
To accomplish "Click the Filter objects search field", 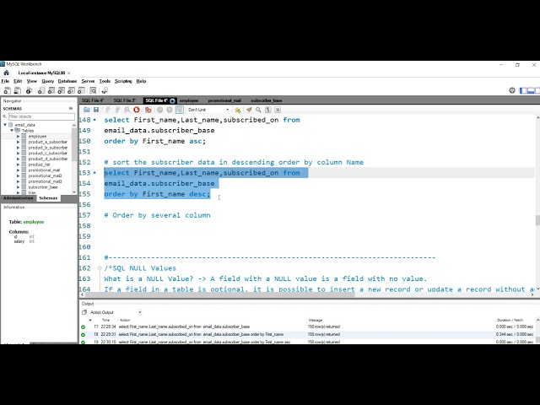I will coord(41,116).
